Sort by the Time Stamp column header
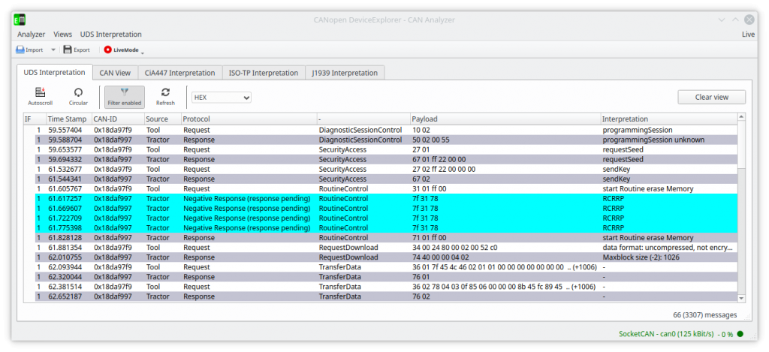769x352 pixels. pos(67,119)
